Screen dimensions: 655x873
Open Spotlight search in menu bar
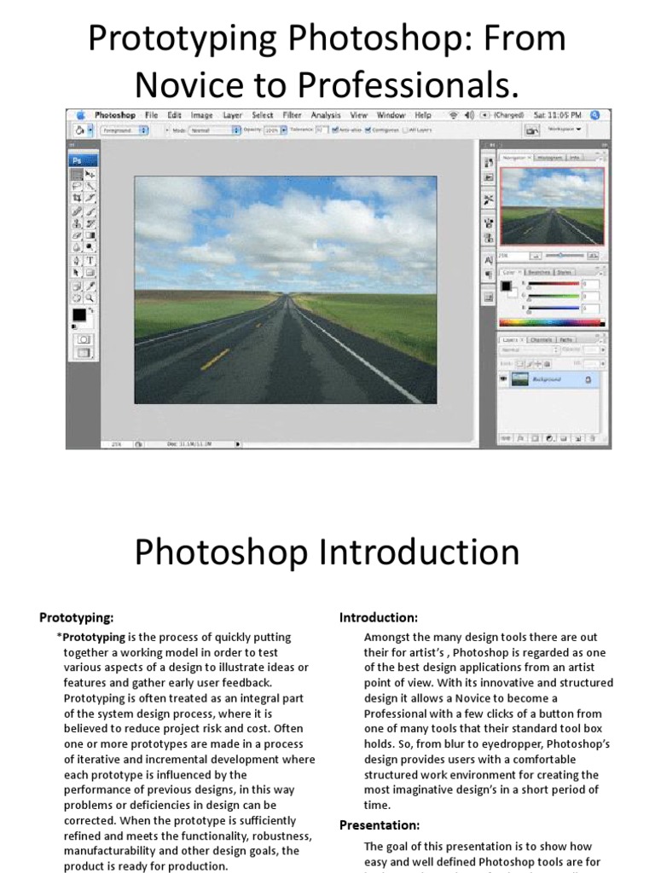click(595, 115)
